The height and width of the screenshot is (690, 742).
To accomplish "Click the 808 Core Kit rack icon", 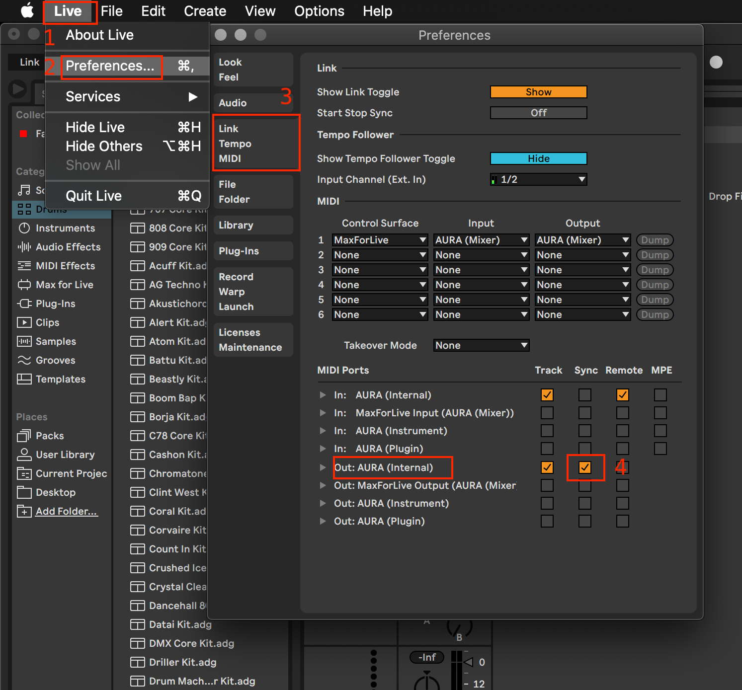I will (x=137, y=228).
